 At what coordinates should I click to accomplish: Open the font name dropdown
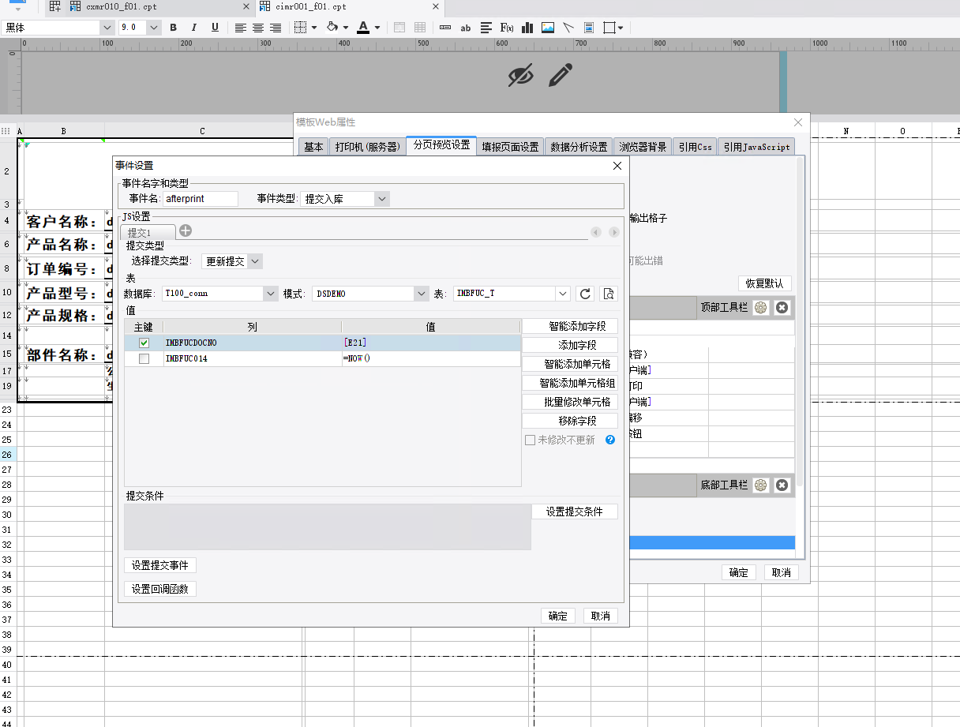click(x=107, y=28)
